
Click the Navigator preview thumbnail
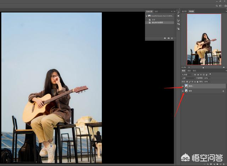204,39
